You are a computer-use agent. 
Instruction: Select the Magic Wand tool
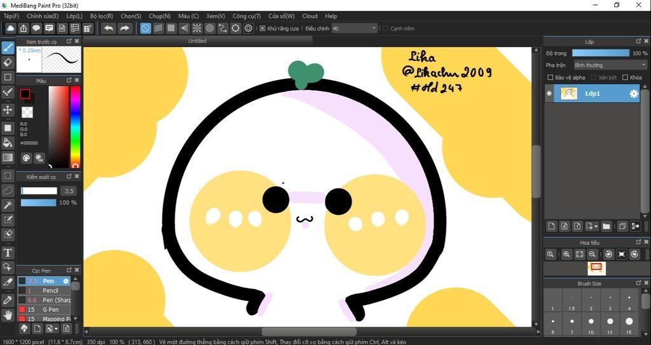point(8,205)
